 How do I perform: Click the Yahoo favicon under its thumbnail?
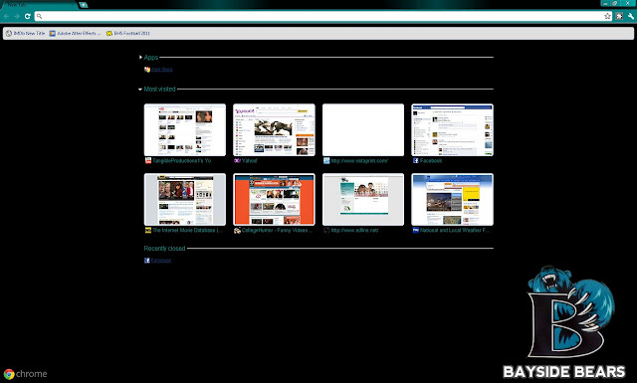(x=237, y=161)
